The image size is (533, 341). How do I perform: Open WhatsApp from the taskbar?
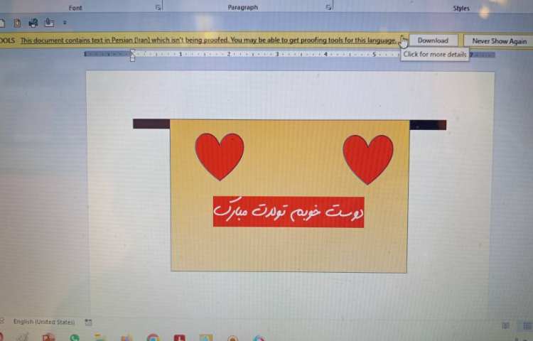coord(75,338)
